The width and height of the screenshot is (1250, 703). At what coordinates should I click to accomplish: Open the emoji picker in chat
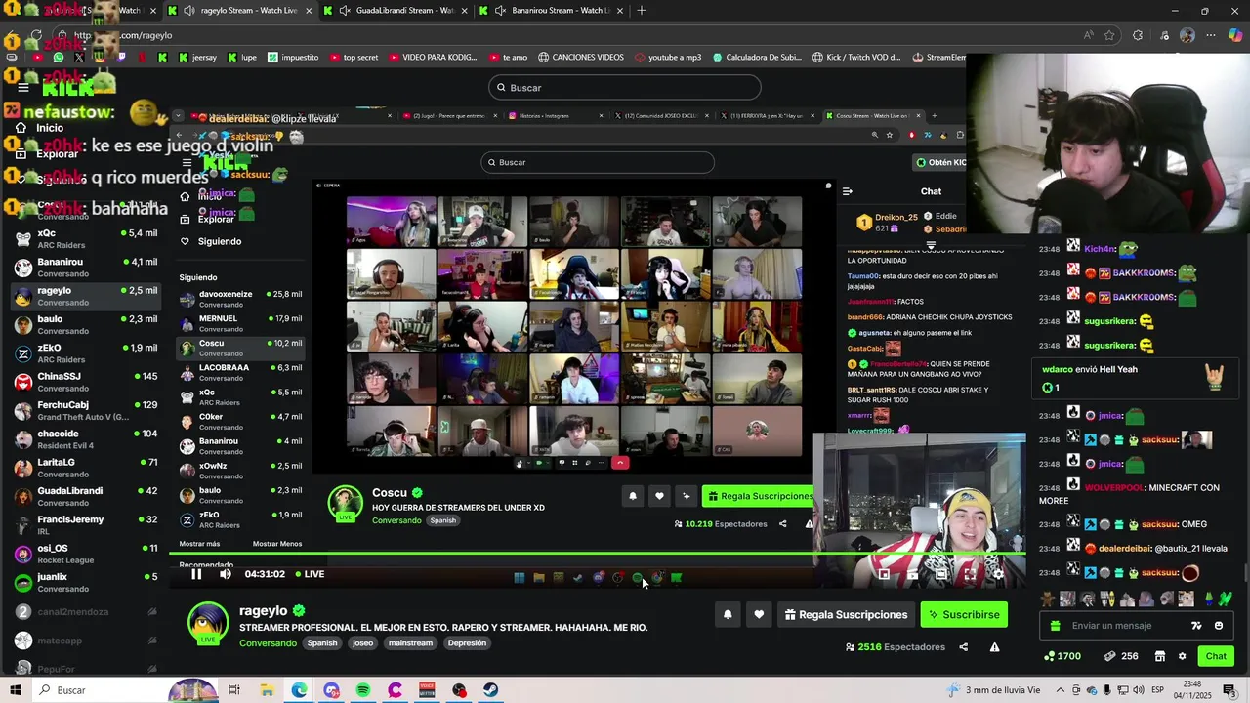click(1218, 626)
